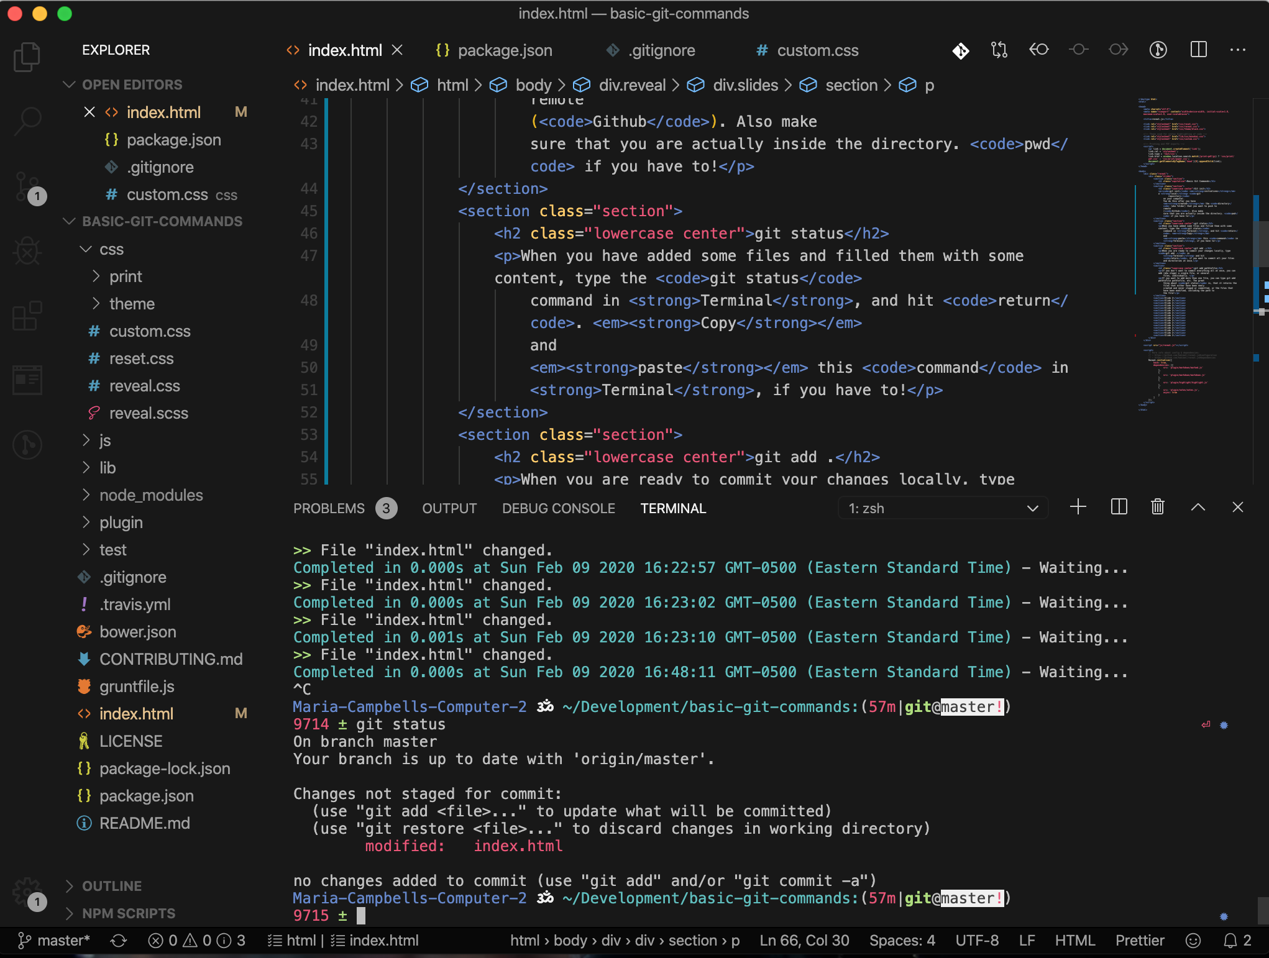Viewport: 1269px width, 958px height.
Task: Click the sync icon next to master* branch
Action: 117,941
